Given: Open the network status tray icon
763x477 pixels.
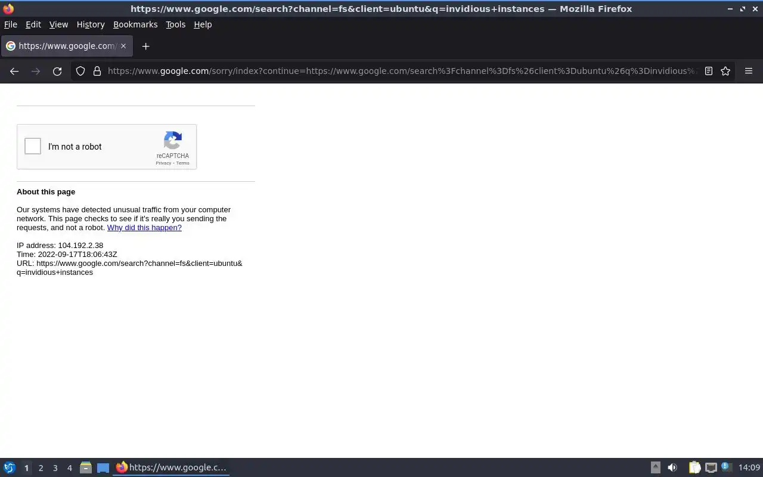Looking at the screenshot, I should coord(711,467).
